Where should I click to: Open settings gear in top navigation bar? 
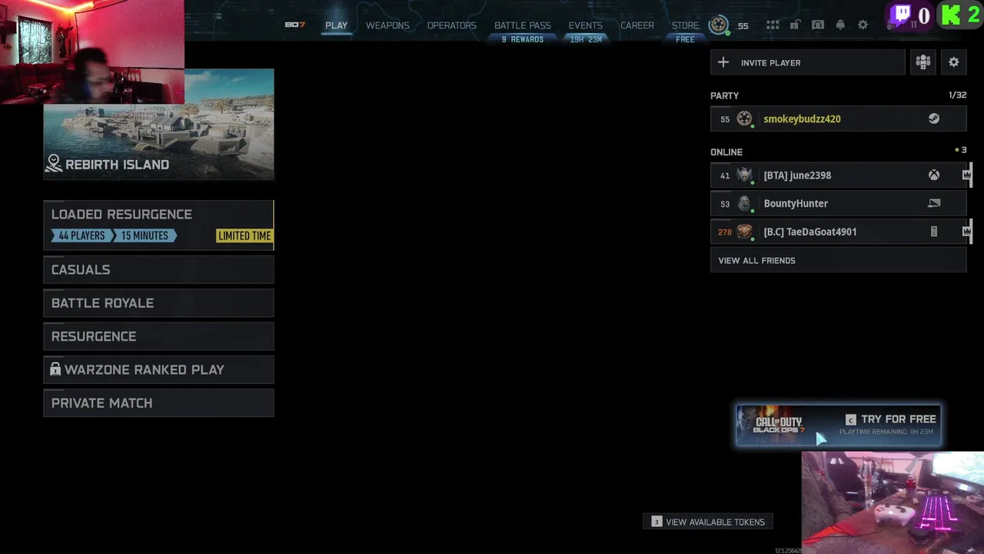pyautogui.click(x=863, y=25)
